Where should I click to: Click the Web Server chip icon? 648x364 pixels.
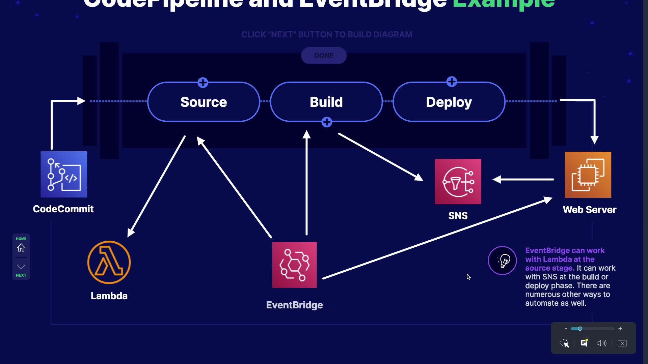(588, 175)
